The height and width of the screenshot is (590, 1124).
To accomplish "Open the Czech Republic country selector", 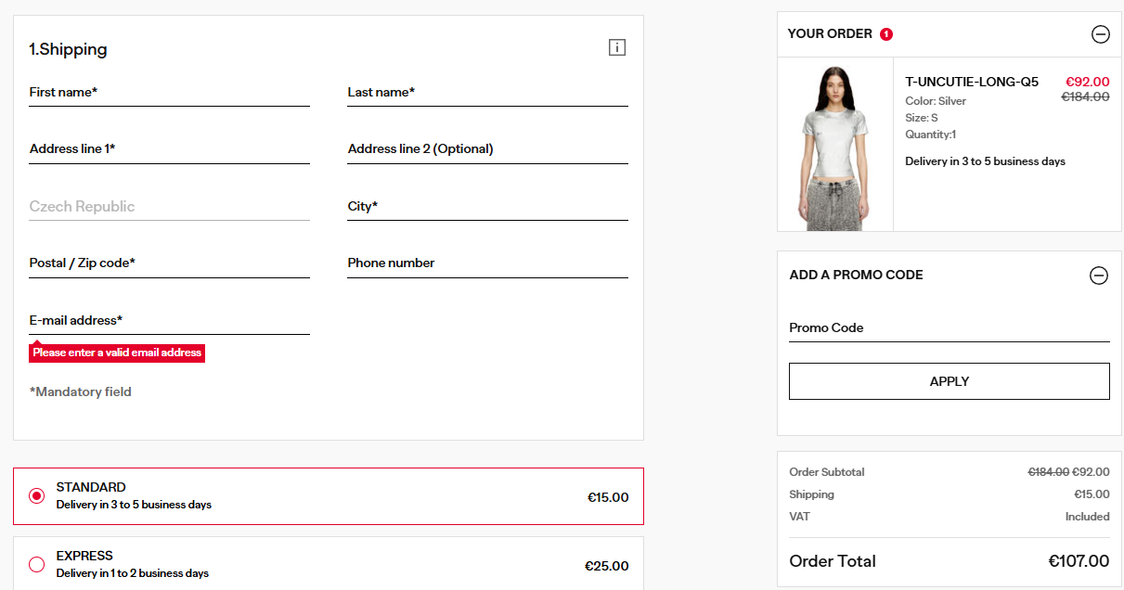I will pyautogui.click(x=169, y=207).
